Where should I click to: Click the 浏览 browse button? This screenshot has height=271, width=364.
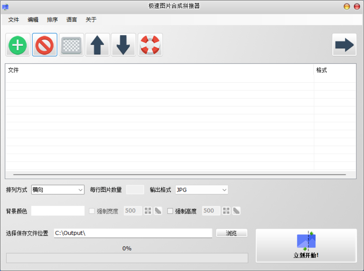(x=232, y=233)
